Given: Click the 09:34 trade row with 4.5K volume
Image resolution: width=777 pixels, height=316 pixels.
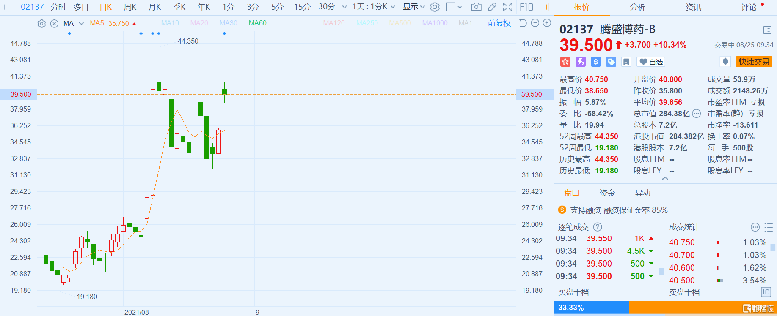Looking at the screenshot, I should click(x=606, y=251).
